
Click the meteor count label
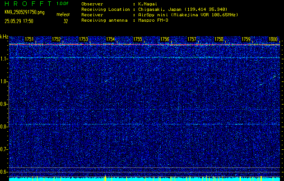(63, 14)
